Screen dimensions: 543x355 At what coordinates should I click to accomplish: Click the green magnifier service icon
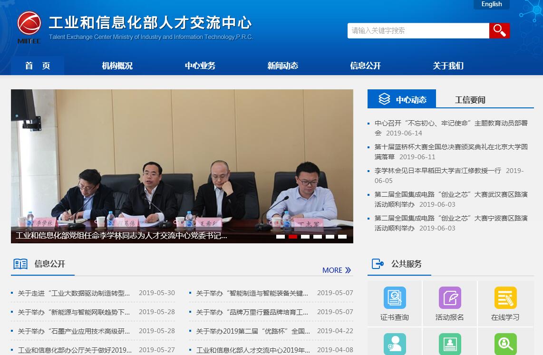(505, 344)
